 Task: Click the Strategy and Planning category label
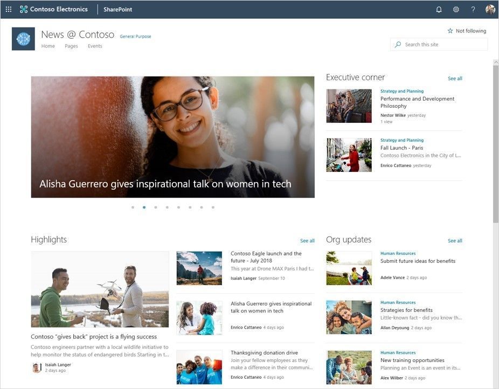click(x=401, y=91)
